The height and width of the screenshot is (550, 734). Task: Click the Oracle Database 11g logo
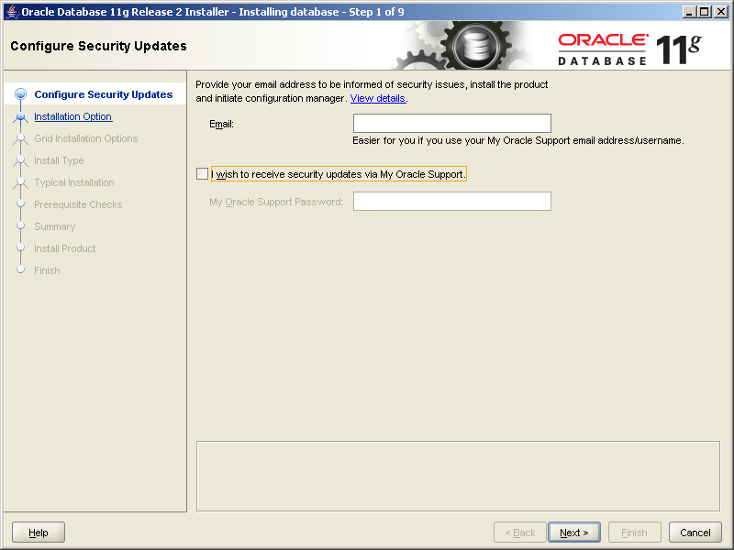click(629, 49)
